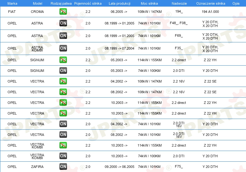Click the Lata produkcji column header

click(x=120, y=3)
